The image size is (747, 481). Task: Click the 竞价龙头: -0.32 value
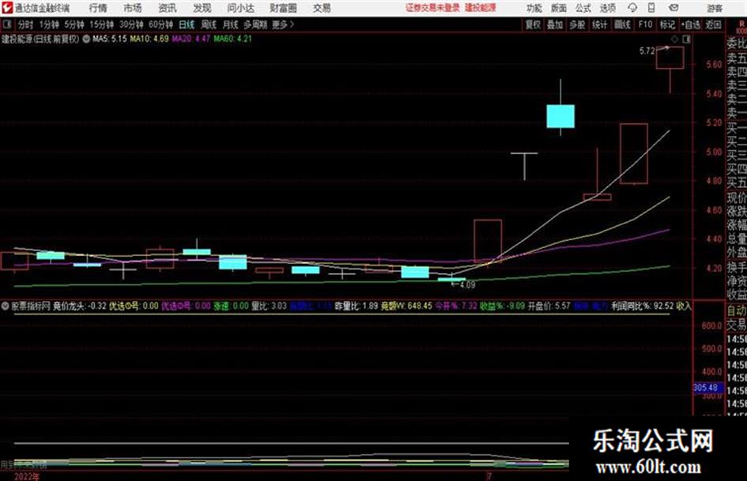(80, 306)
